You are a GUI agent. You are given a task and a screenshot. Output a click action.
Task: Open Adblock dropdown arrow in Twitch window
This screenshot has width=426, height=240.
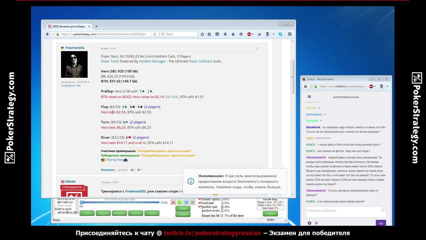click(374, 86)
